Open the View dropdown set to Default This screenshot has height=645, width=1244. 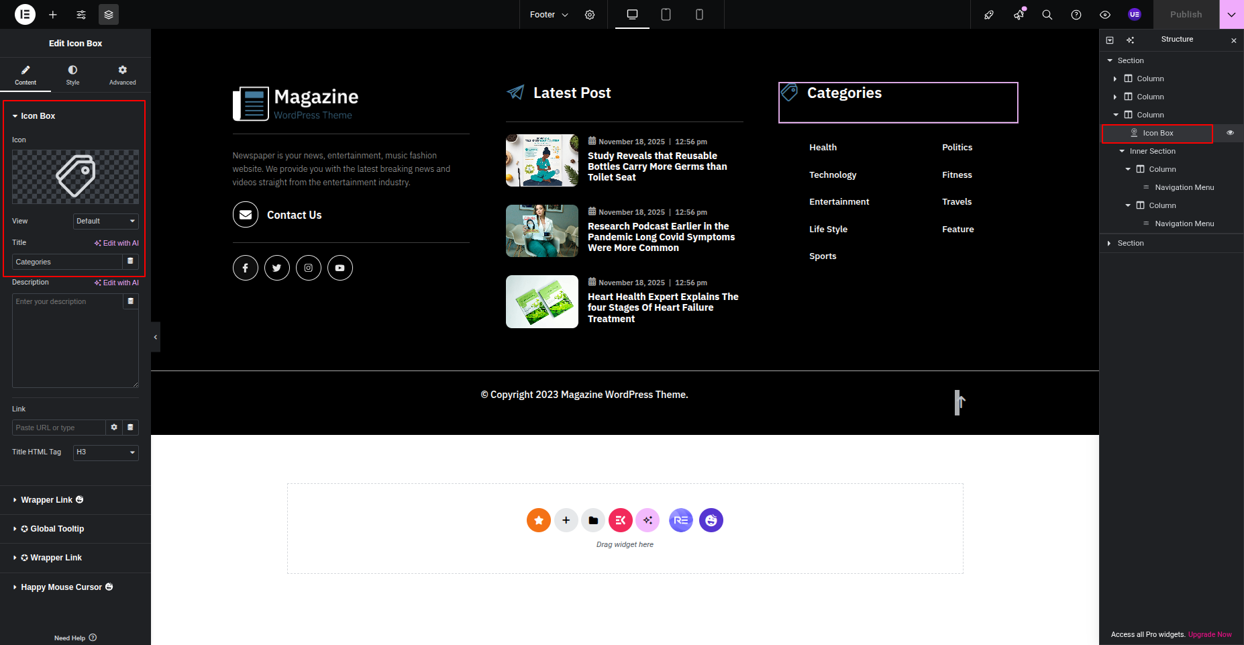pyautogui.click(x=105, y=221)
